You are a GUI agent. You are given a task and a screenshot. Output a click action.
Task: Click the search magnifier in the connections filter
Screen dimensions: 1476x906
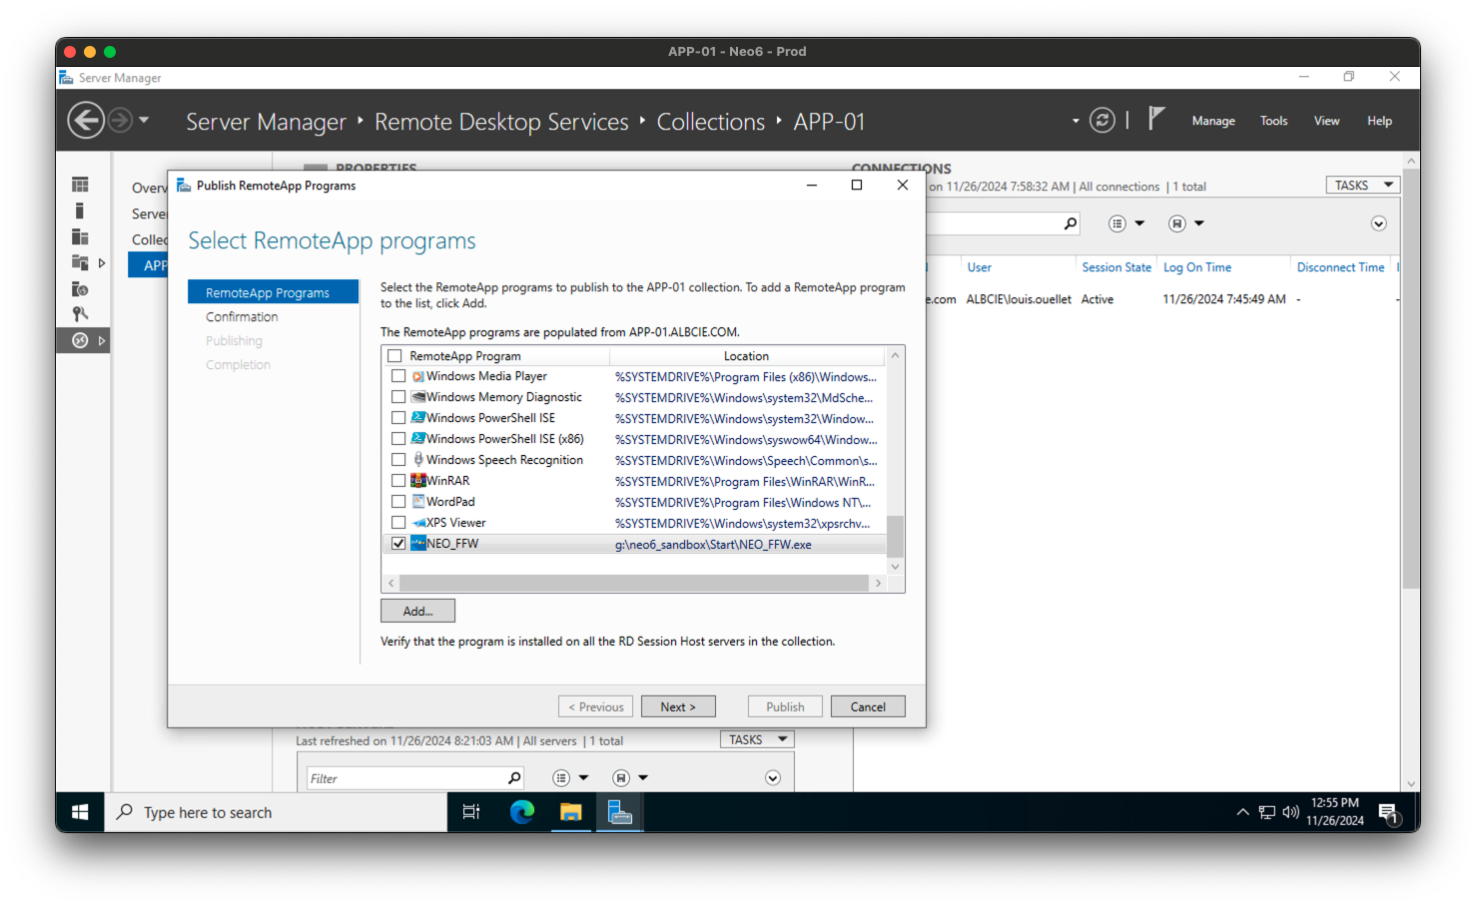(x=1069, y=223)
